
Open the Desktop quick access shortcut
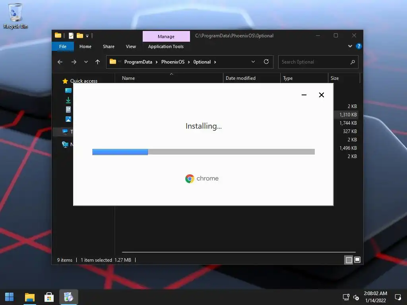68,90
